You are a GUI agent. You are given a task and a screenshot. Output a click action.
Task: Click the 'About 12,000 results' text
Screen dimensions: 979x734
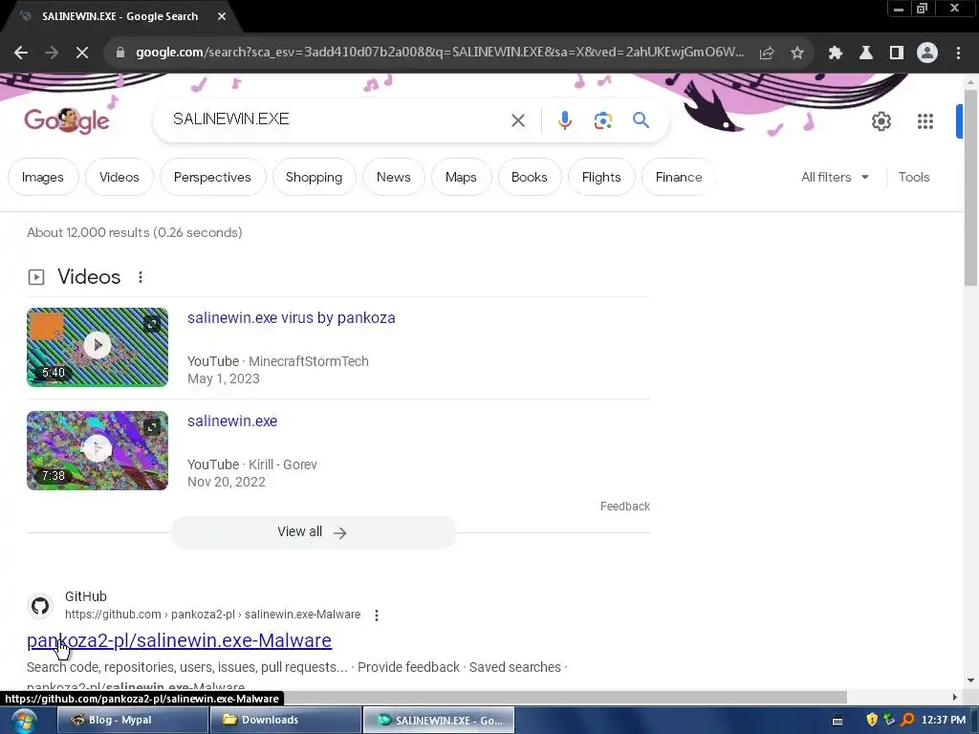click(x=134, y=233)
